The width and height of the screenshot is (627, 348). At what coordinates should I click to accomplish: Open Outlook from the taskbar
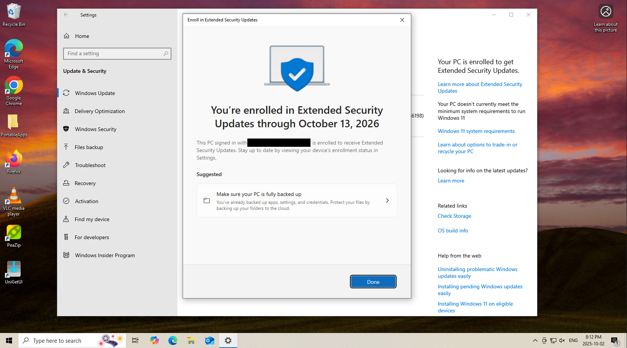pyautogui.click(x=209, y=340)
